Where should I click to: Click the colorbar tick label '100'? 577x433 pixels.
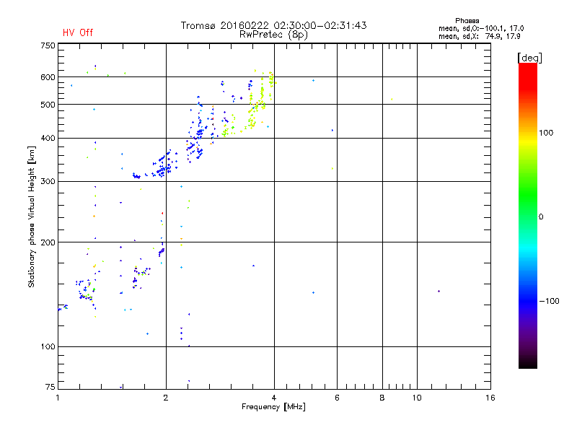pyautogui.click(x=546, y=133)
